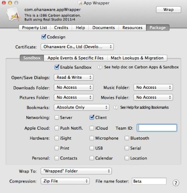Click the info icon beside Bookmarks help text

[x=116, y=107]
